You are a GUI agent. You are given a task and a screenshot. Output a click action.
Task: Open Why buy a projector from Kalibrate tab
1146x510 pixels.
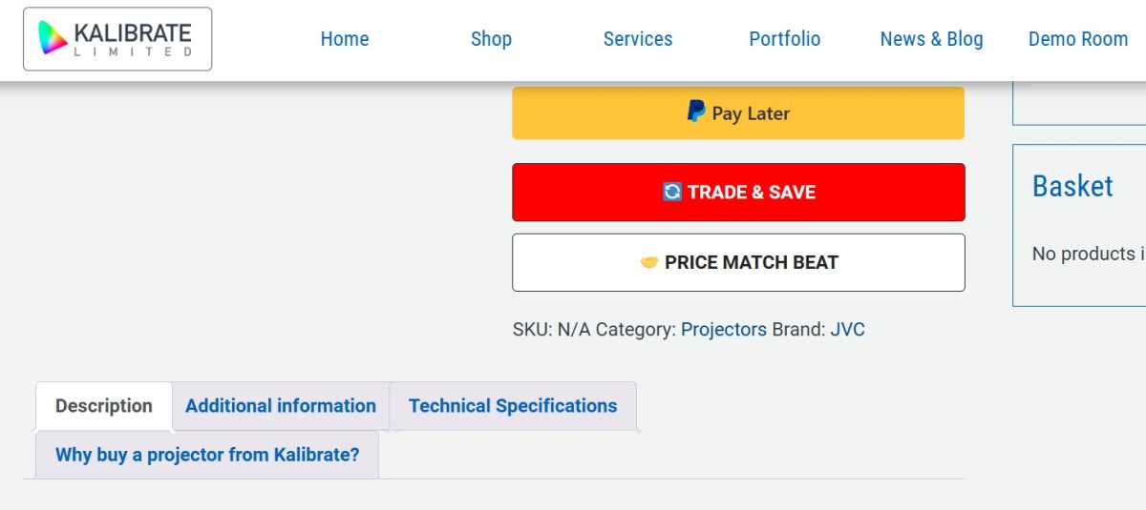click(x=207, y=455)
